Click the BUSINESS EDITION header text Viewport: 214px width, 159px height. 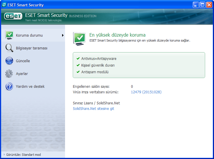pos(83,16)
